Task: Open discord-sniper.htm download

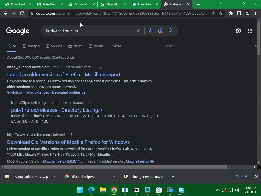Action: (x=86, y=177)
